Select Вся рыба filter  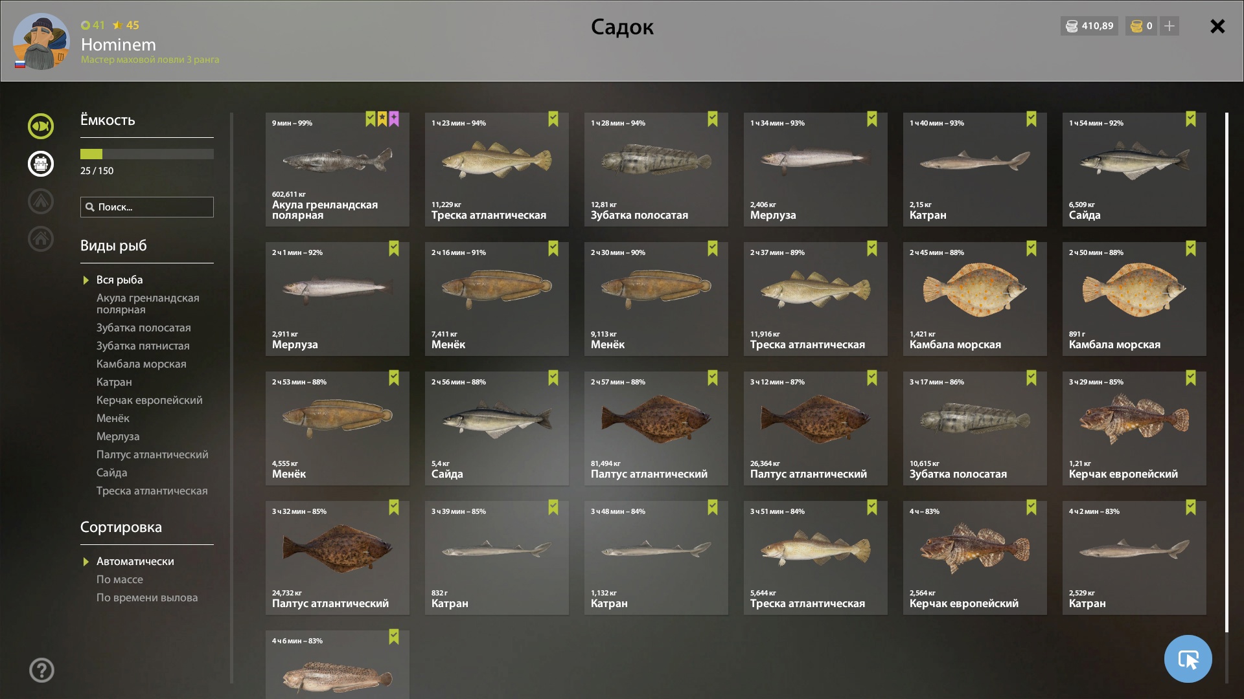[119, 280]
